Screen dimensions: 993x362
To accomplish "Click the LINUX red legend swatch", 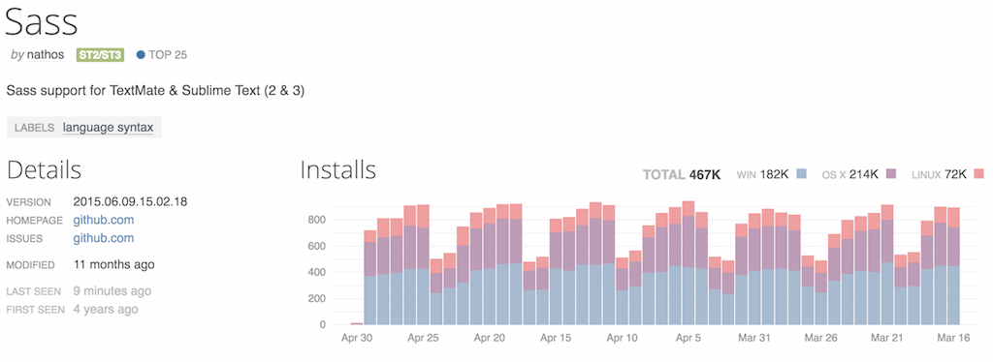I will 978,173.
